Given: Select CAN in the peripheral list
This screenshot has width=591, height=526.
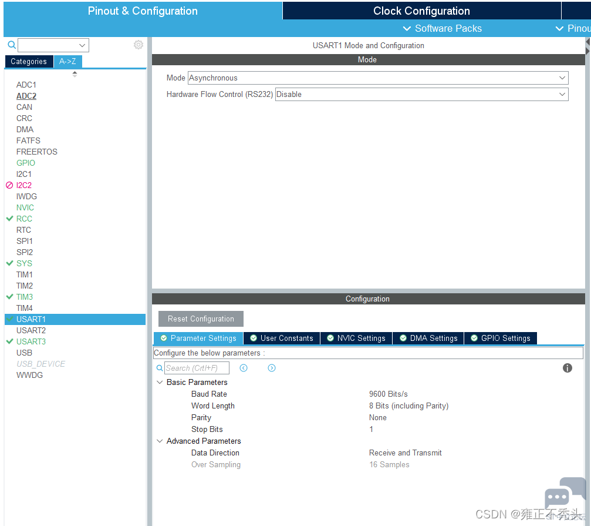Looking at the screenshot, I should (24, 107).
